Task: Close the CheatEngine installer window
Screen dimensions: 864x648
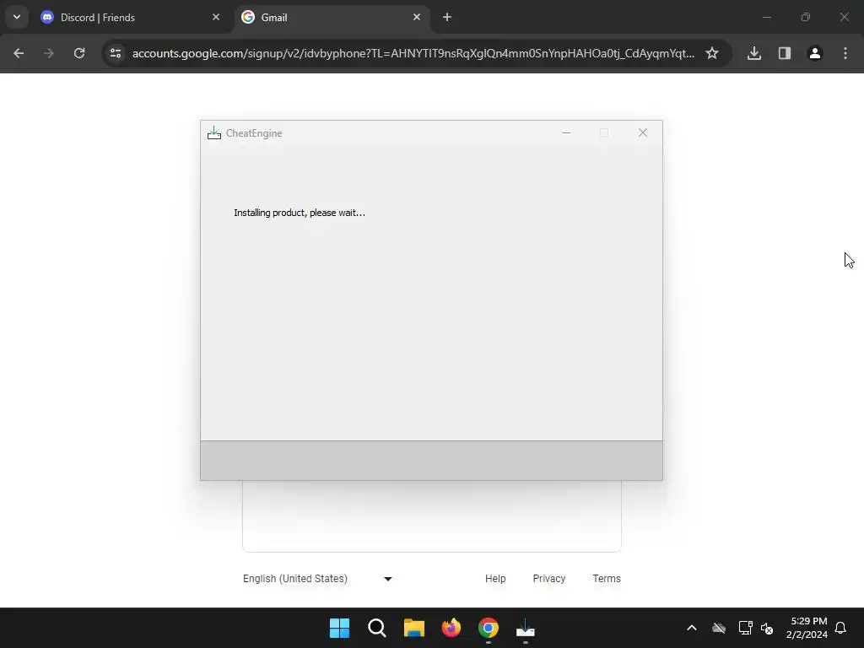Action: point(642,132)
